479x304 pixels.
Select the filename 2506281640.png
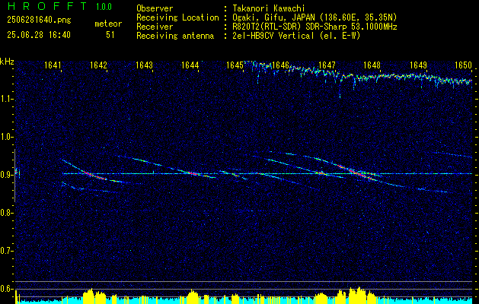tap(39, 21)
